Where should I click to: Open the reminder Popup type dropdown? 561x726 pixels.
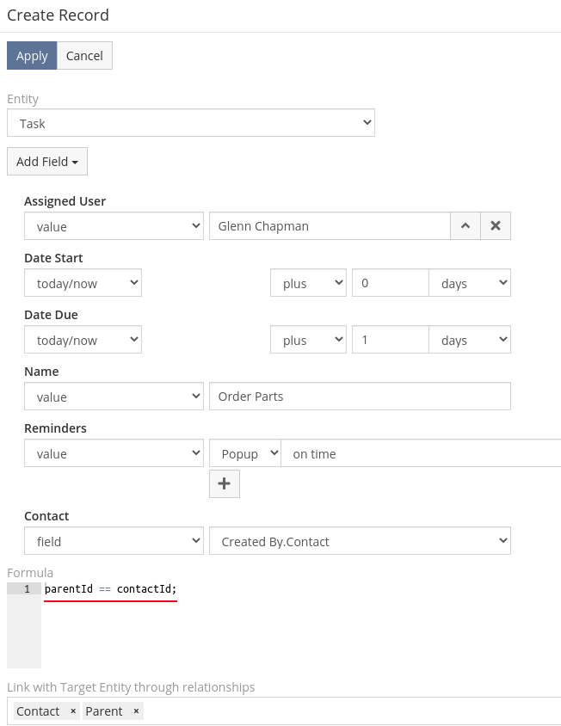point(245,453)
